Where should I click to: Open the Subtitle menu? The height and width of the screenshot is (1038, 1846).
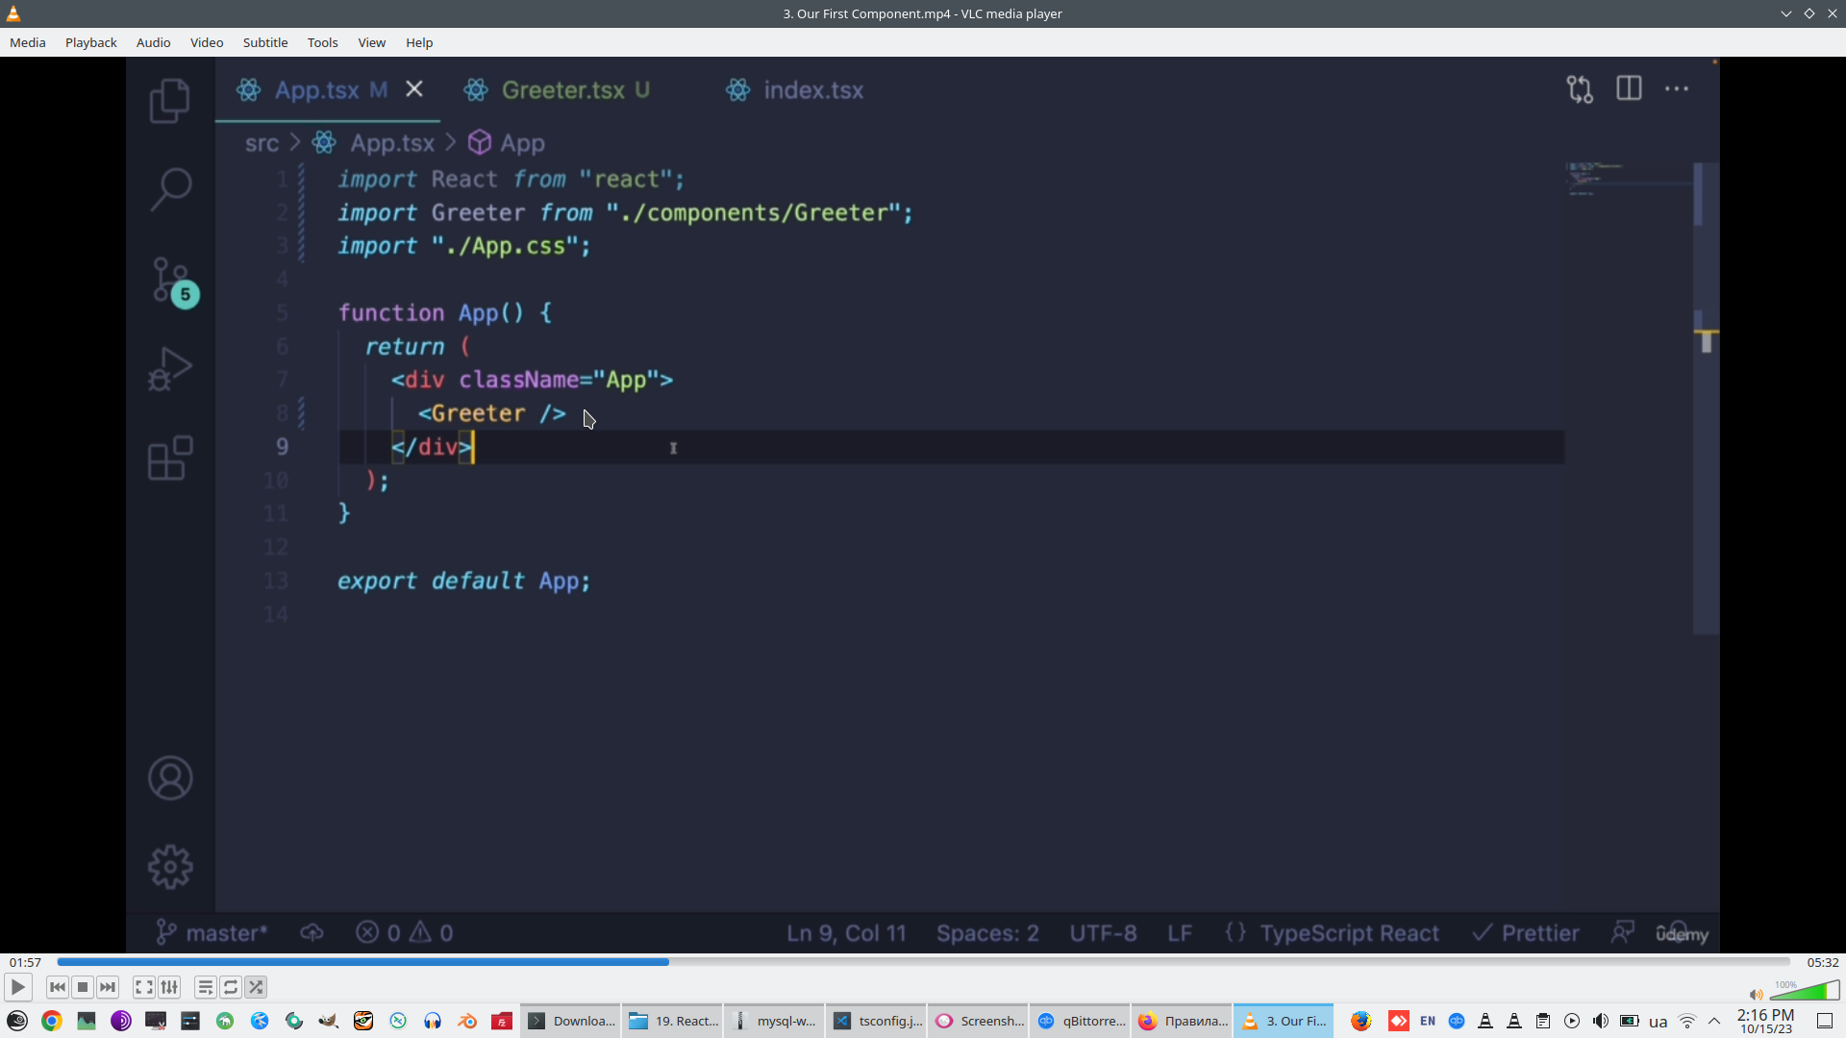tap(264, 42)
